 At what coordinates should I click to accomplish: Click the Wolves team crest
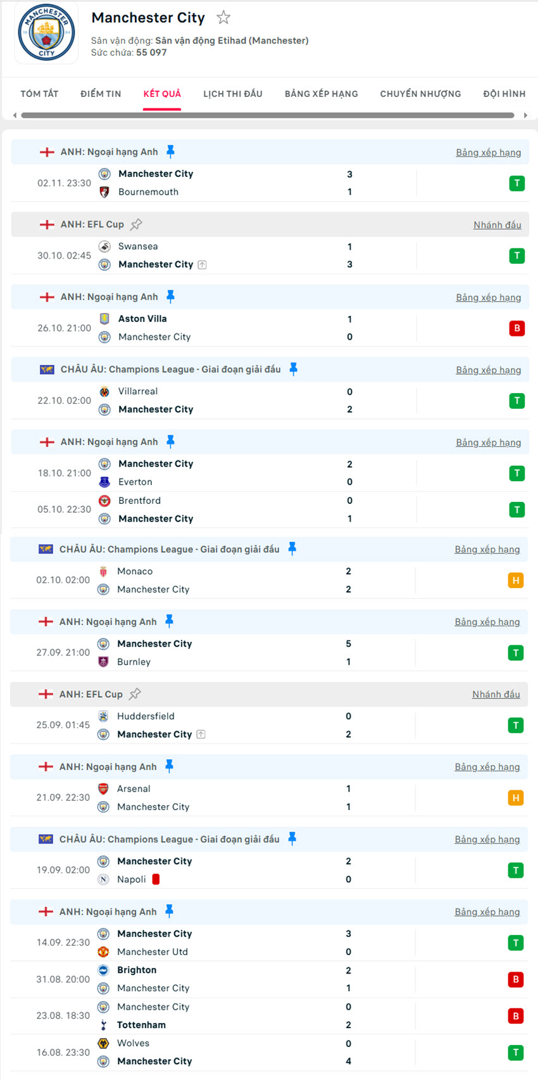click(x=104, y=1043)
